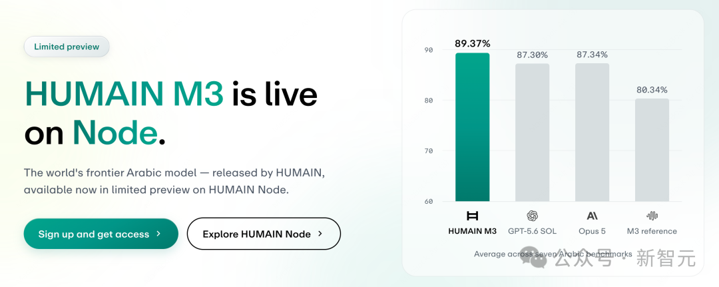The width and height of the screenshot is (719, 287).
Task: Select the Limited preview badge
Action: pos(67,47)
